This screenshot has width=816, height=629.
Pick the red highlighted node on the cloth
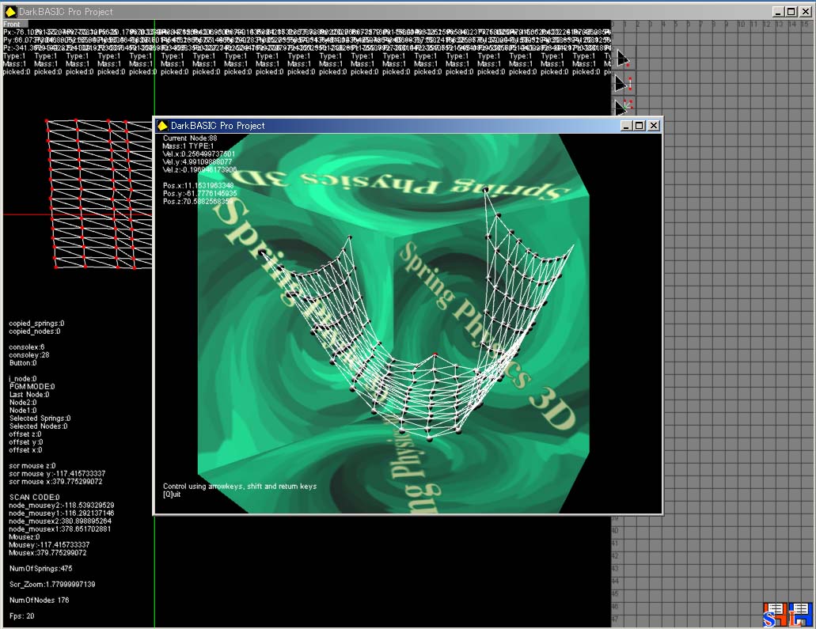coord(435,354)
